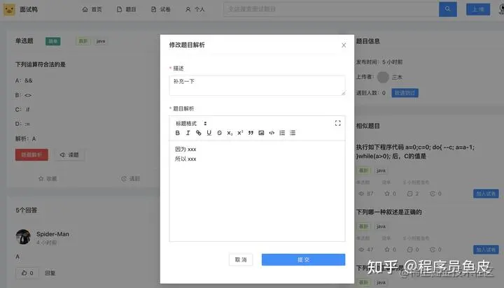Viewport: 504px width, 288px height.
Task: Apply strikethrough formatting in the editor
Action: [x=219, y=133]
